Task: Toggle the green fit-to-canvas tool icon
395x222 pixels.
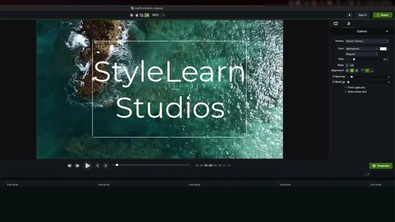Action: pyautogui.click(x=147, y=15)
